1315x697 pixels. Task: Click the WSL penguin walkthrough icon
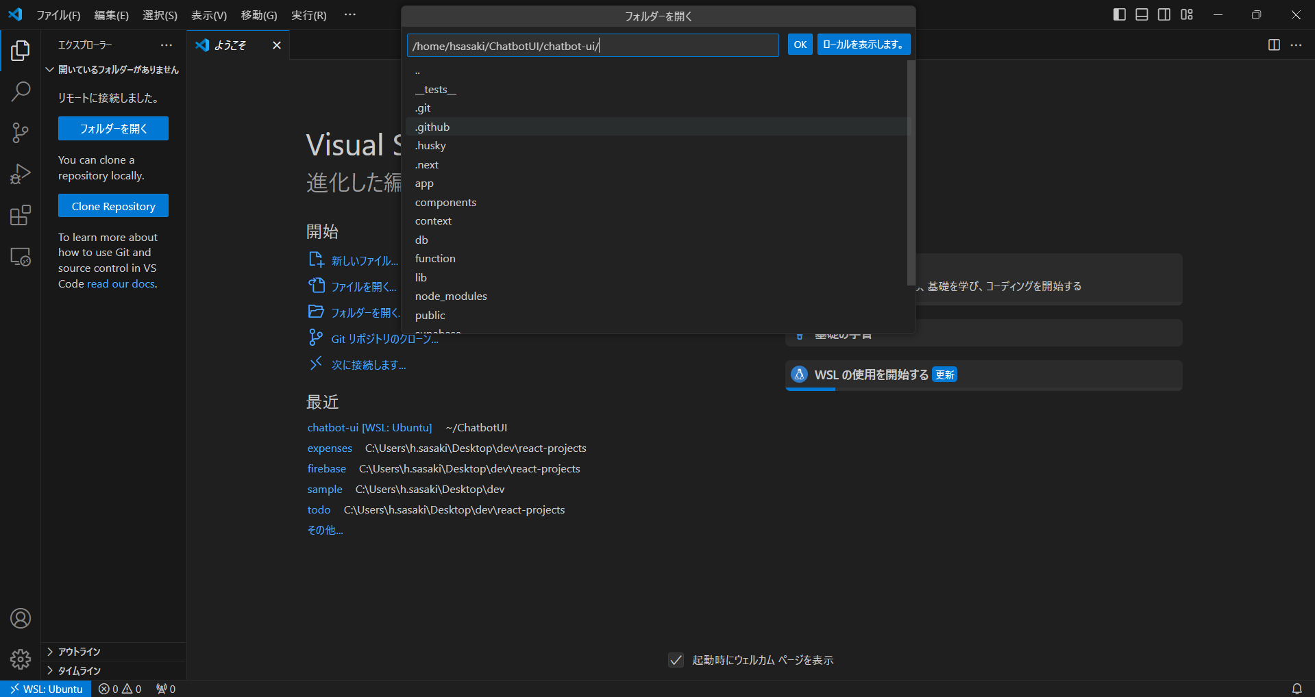point(799,375)
